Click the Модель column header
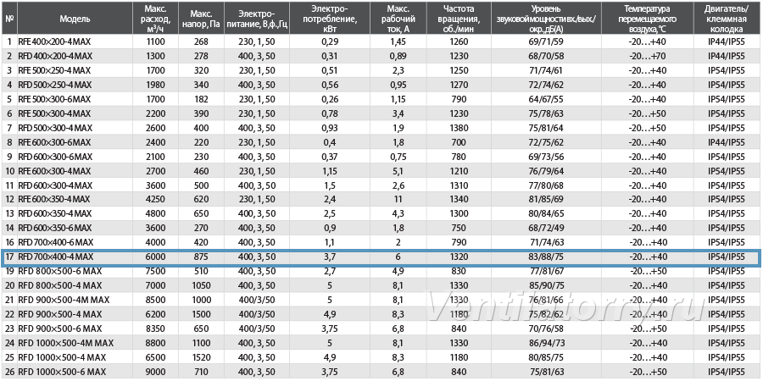The height and width of the screenshot is (381, 763). pos(75,19)
